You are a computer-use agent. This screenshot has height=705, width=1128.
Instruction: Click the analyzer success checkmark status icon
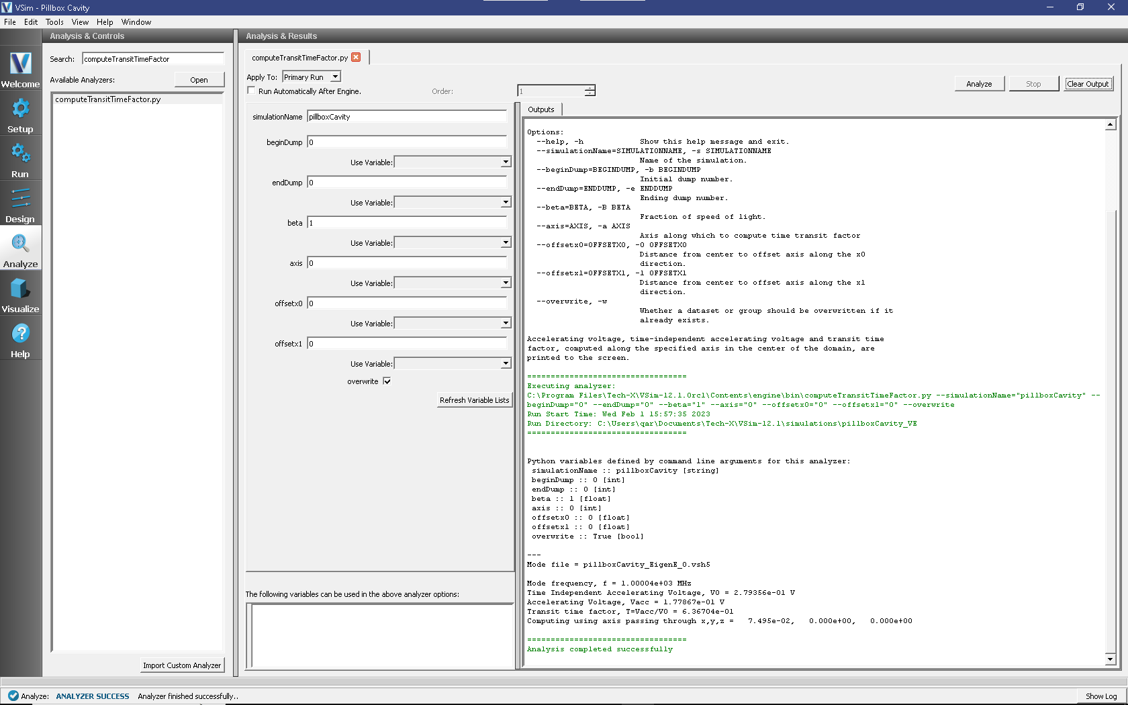[x=13, y=696]
